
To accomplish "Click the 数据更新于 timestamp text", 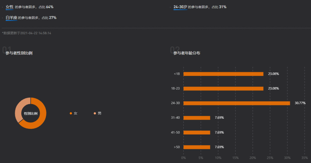I will pyautogui.click(x=26, y=33).
